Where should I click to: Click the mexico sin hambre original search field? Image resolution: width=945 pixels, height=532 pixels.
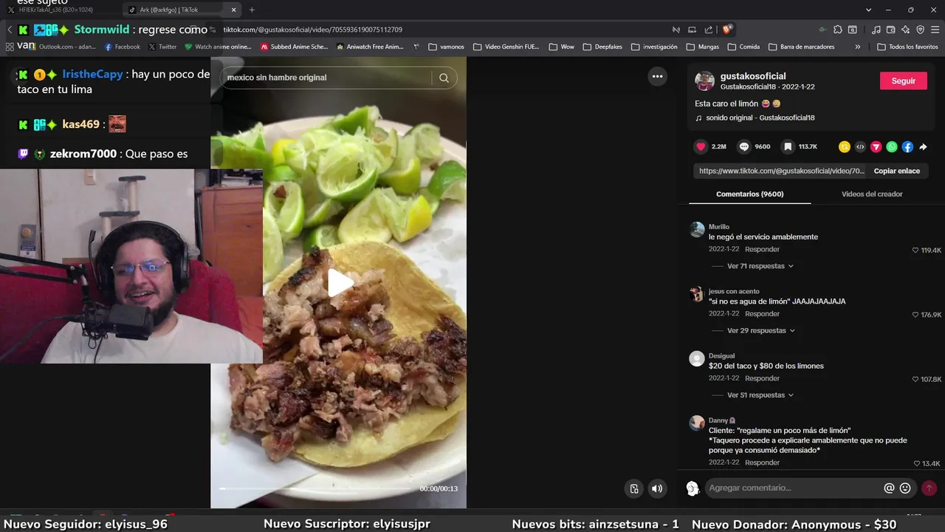point(325,78)
